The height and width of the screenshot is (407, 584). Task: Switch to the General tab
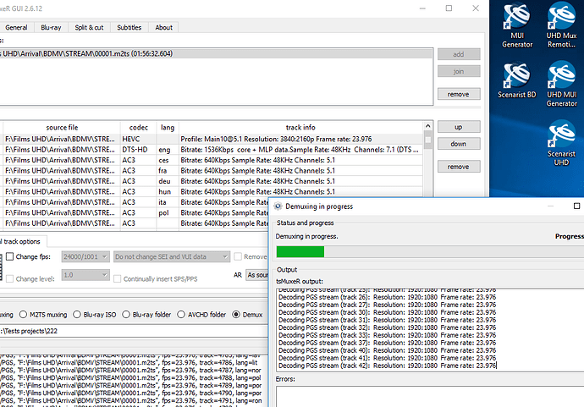tap(16, 28)
